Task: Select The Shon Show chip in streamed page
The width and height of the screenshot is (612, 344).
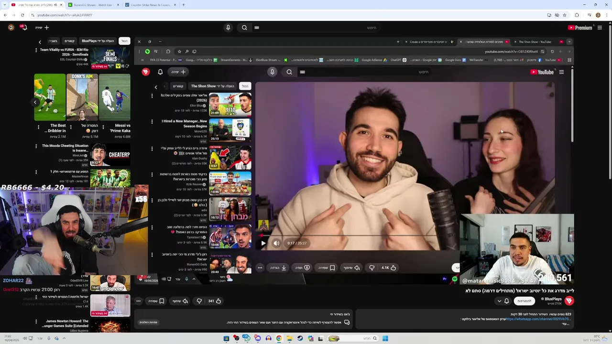Action: point(212,86)
